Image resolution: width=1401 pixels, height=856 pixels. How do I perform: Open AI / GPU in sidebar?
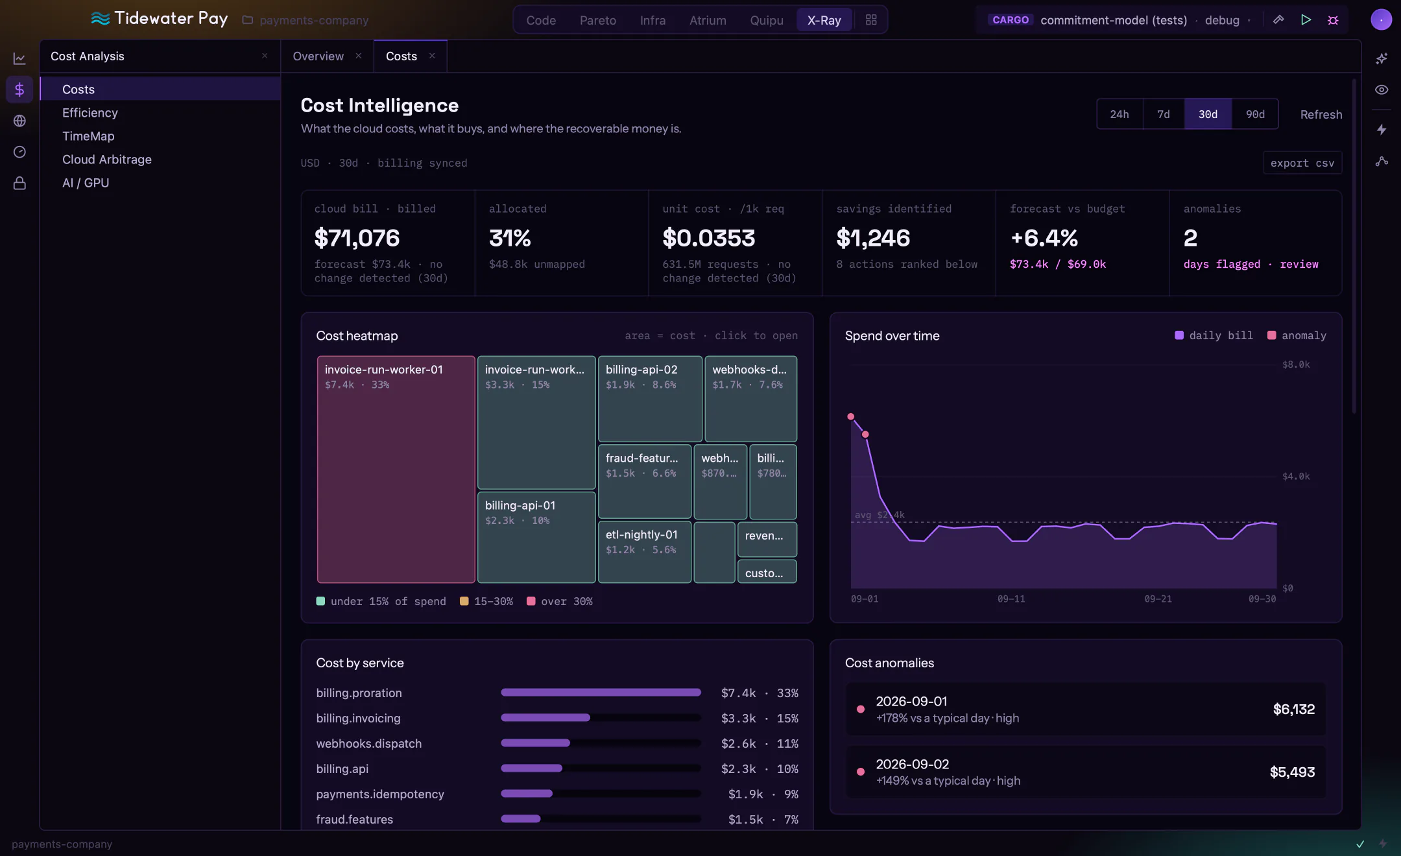click(x=160, y=183)
